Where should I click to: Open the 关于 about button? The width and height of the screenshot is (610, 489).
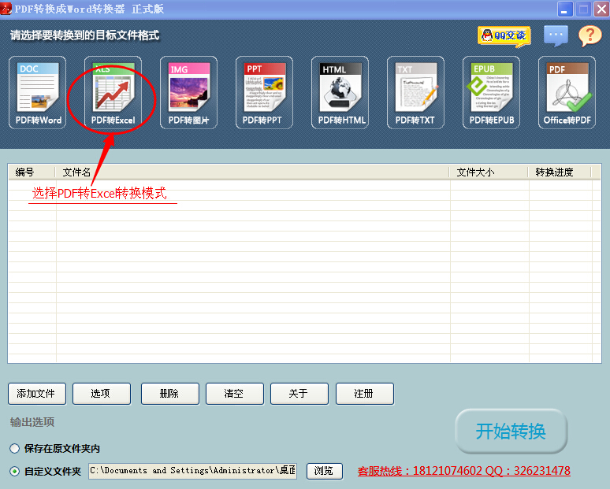(299, 394)
